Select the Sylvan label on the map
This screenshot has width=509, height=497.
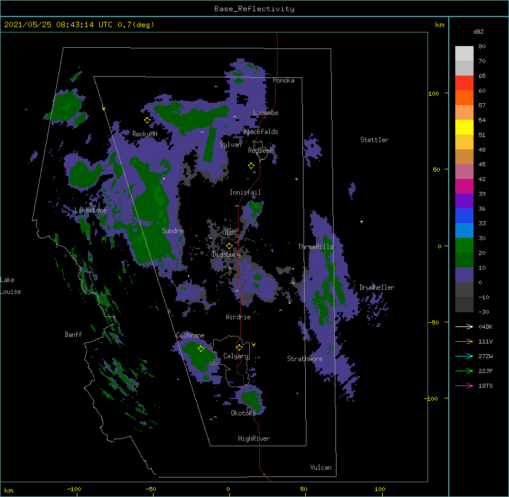pos(230,145)
